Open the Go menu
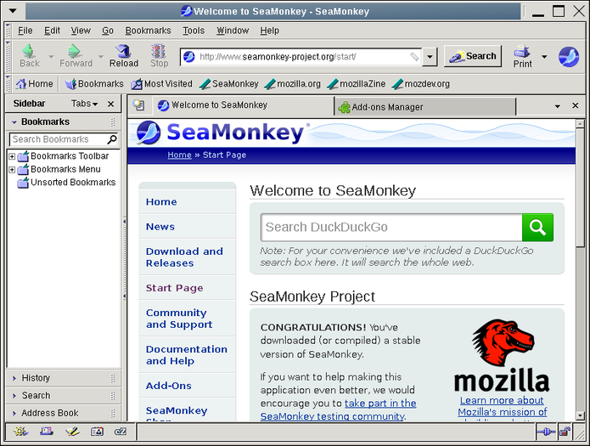 108,31
